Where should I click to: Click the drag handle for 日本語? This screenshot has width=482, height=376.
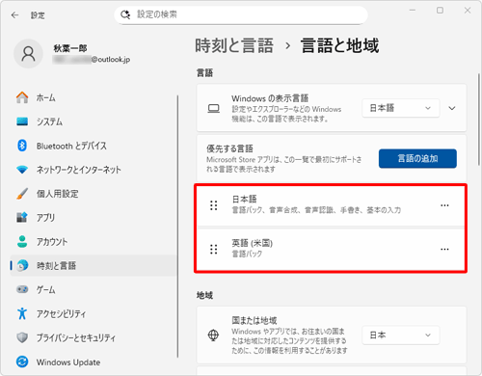(x=213, y=205)
